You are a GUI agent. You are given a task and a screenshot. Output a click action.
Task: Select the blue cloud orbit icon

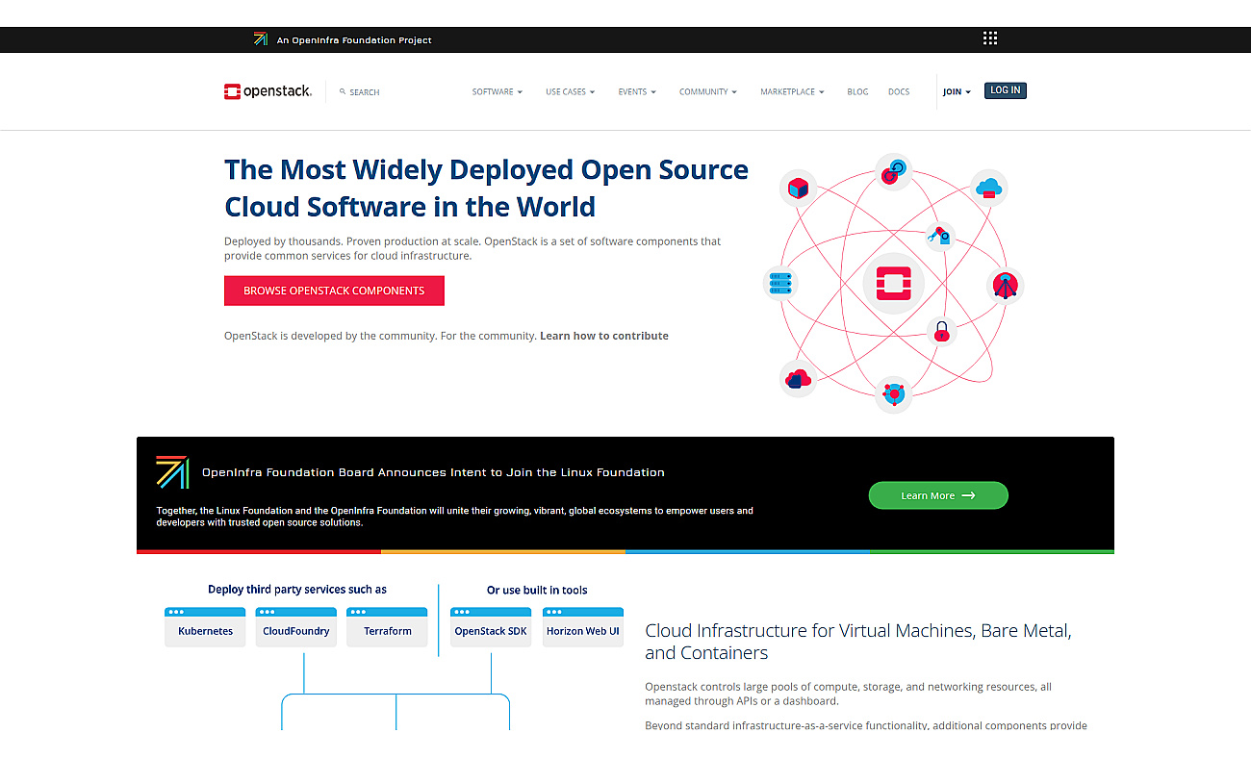989,188
